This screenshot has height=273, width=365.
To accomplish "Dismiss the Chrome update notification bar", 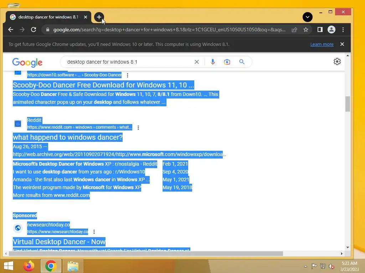I will 342,44.
